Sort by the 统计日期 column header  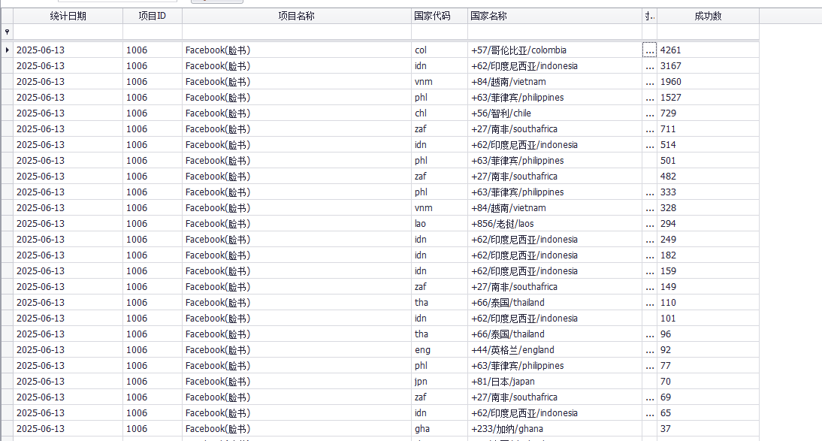coord(68,16)
